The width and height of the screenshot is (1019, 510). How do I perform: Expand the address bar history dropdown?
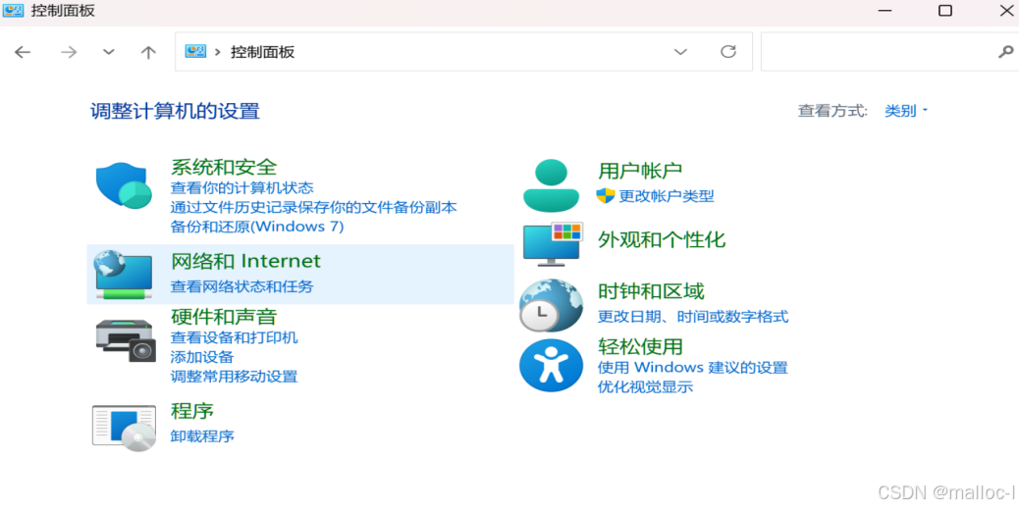pyautogui.click(x=680, y=52)
